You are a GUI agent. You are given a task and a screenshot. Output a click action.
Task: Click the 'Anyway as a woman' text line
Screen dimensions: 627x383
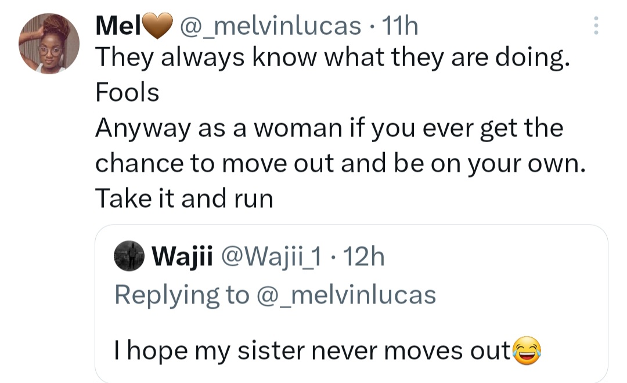329,128
